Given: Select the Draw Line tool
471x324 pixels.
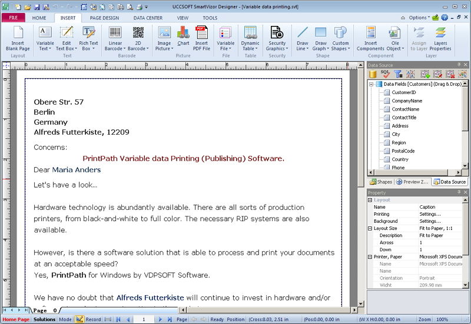Looking at the screenshot, I should coord(302,38).
